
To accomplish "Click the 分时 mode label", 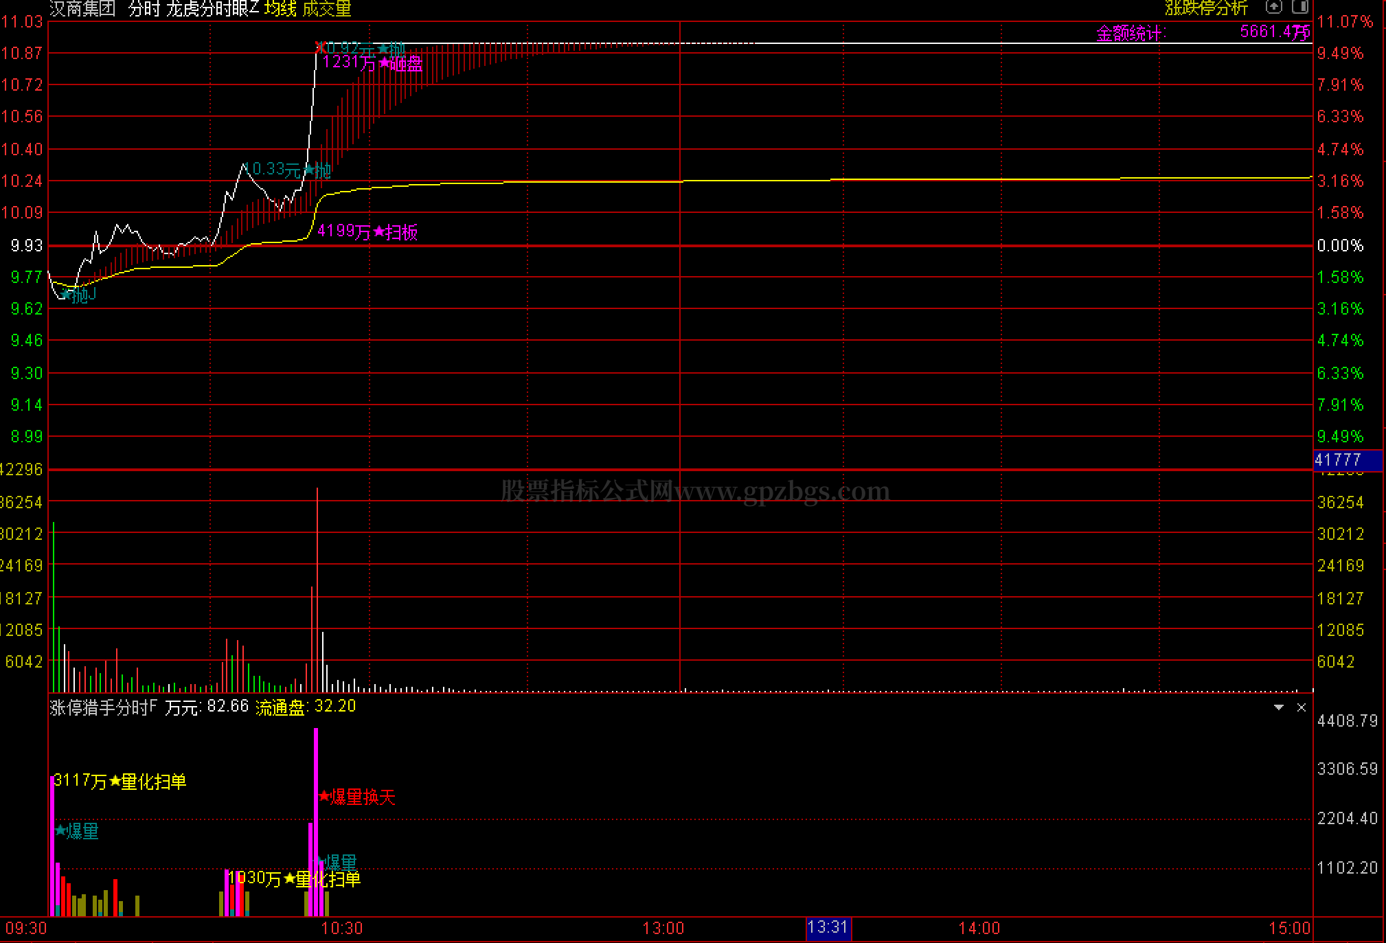I will [144, 9].
